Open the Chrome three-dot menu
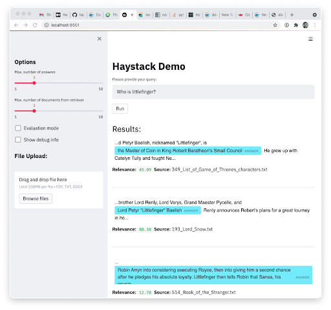The width and height of the screenshot is (331, 310). [x=315, y=25]
